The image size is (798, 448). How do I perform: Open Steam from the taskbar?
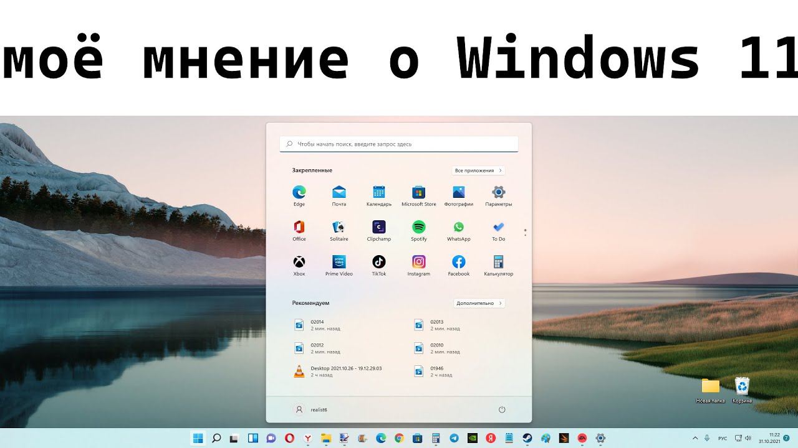pyautogui.click(x=527, y=438)
